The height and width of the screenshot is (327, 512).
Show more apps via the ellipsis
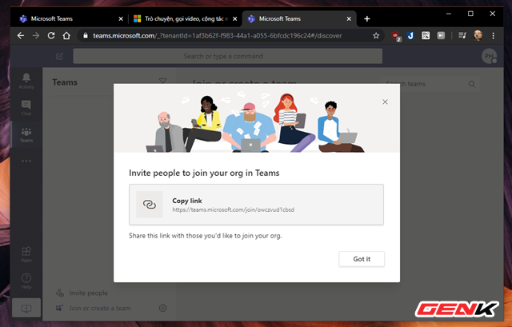26,161
